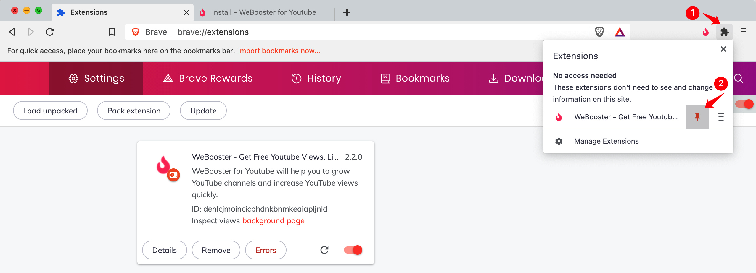756x273 pixels.
Task: Click the forward navigation arrow
Action: point(30,32)
